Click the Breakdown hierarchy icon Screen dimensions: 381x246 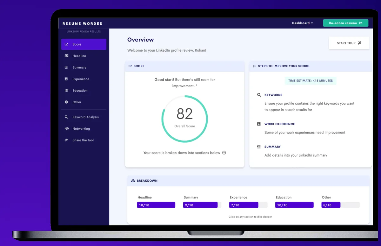click(x=133, y=181)
